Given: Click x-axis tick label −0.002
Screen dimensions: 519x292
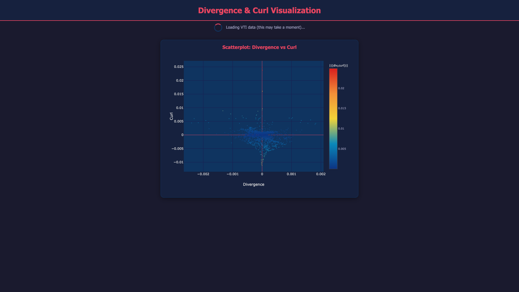Looking at the screenshot, I should click(203, 174).
